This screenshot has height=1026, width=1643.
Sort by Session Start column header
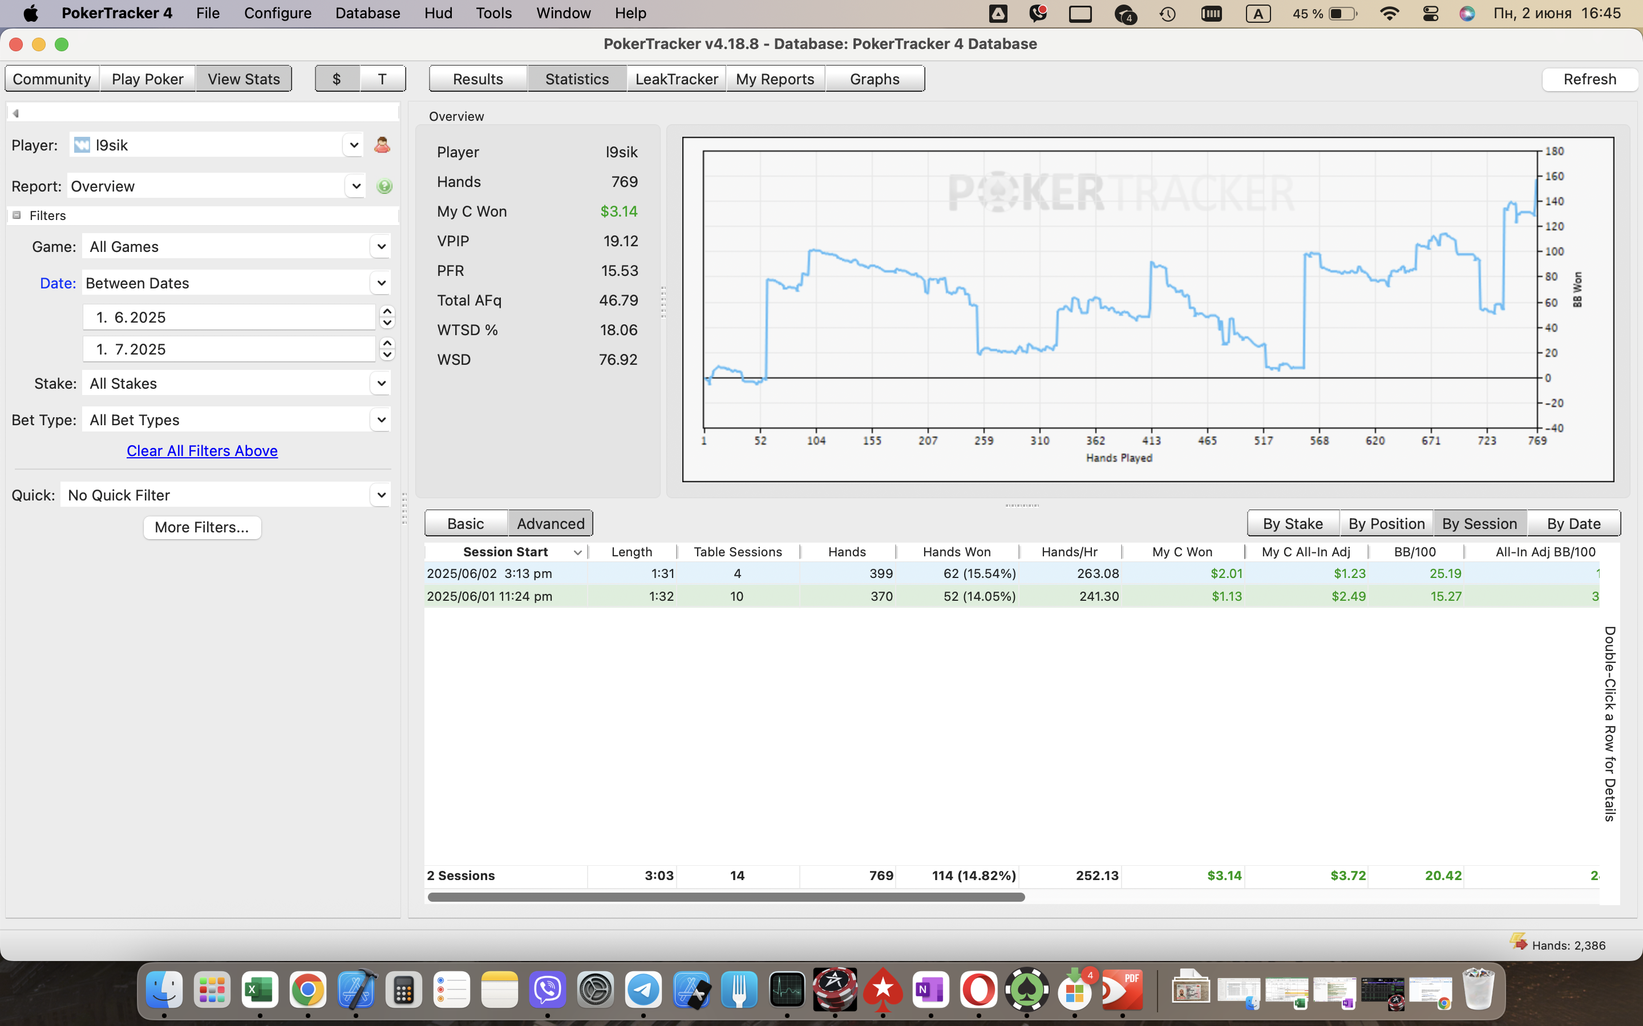506,552
